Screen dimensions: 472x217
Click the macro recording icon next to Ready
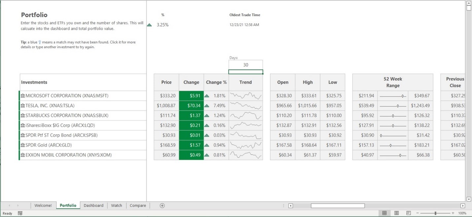tap(20, 213)
